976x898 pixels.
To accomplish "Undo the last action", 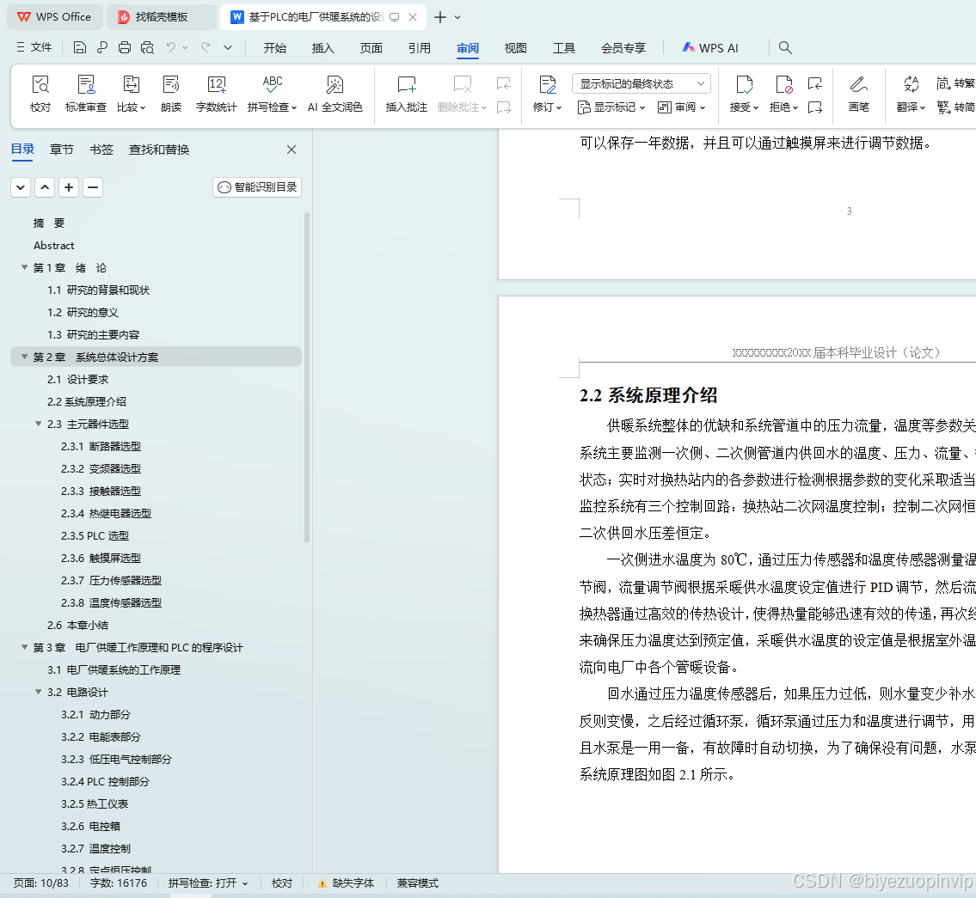I will [171, 47].
